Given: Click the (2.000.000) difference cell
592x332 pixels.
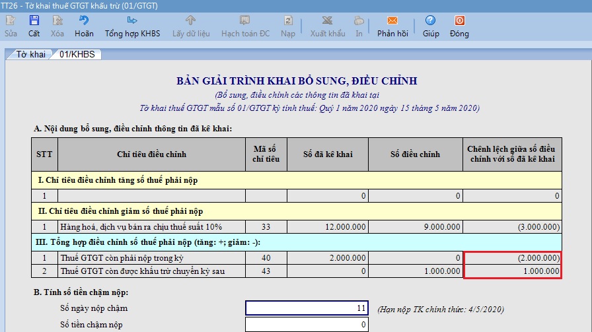Looking at the screenshot, I should click(x=512, y=257).
